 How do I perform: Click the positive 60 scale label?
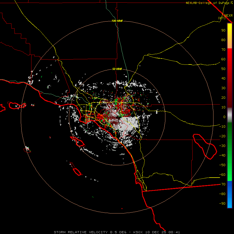pos(223,59)
